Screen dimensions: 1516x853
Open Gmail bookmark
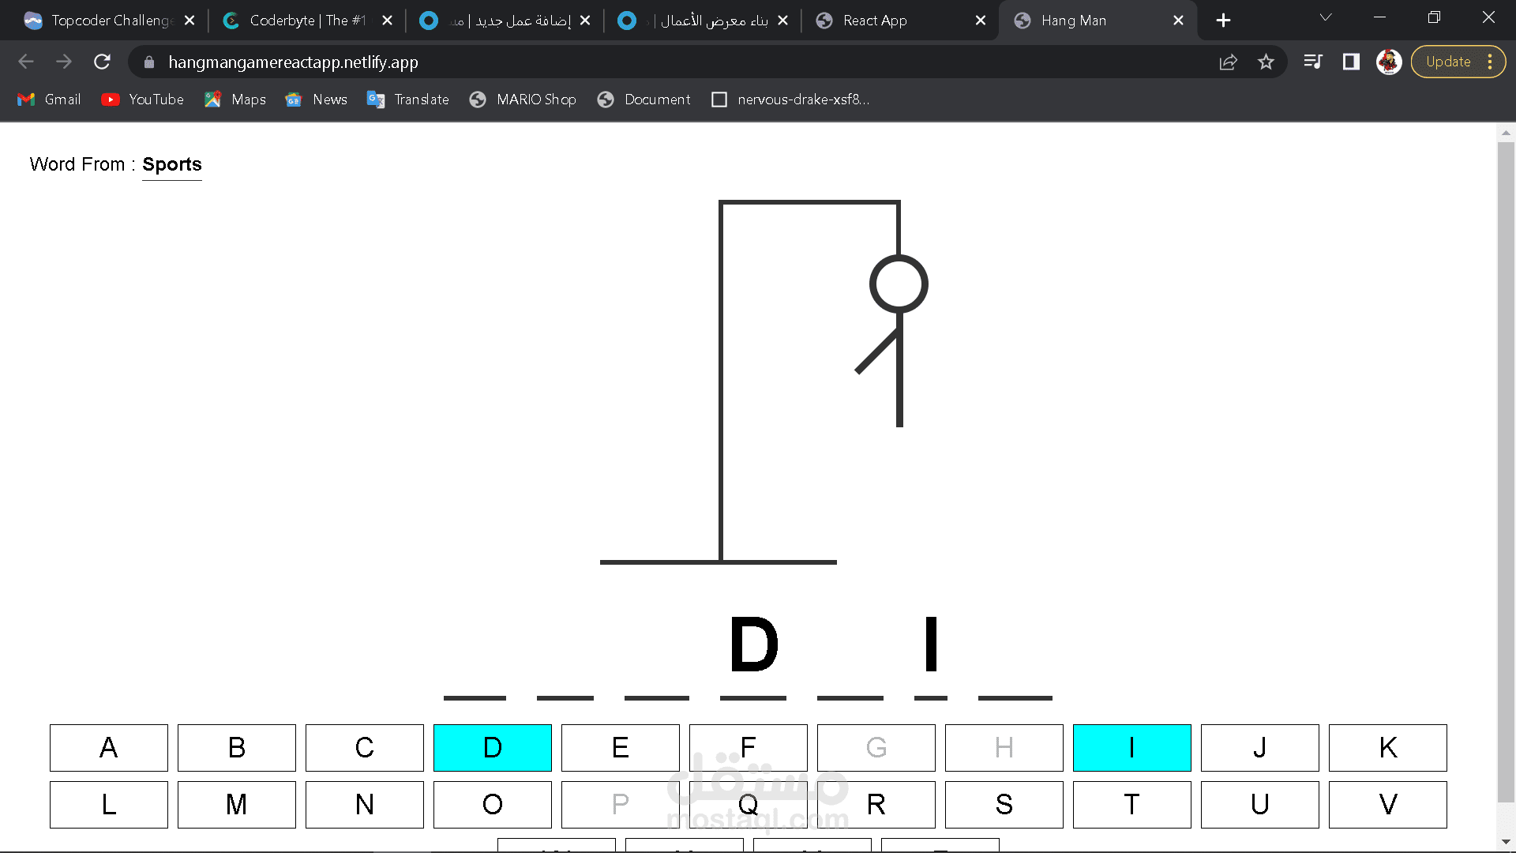[x=49, y=100]
